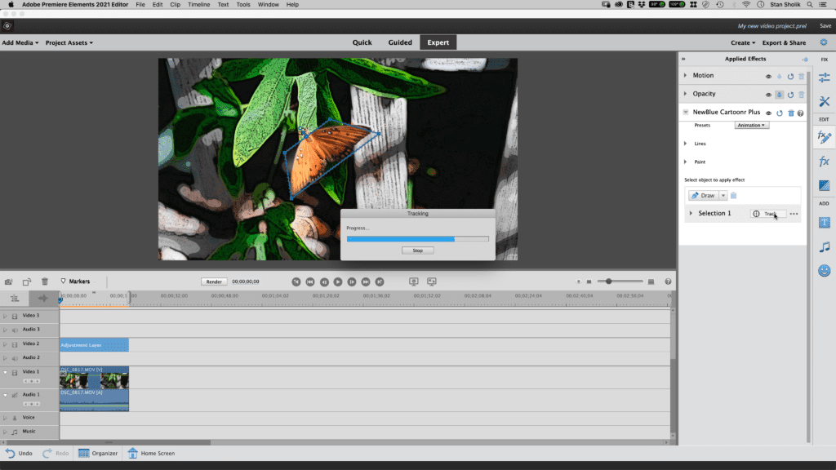Switch to Guided mode tab
Viewport: 836px width, 470px height.
(x=400, y=42)
